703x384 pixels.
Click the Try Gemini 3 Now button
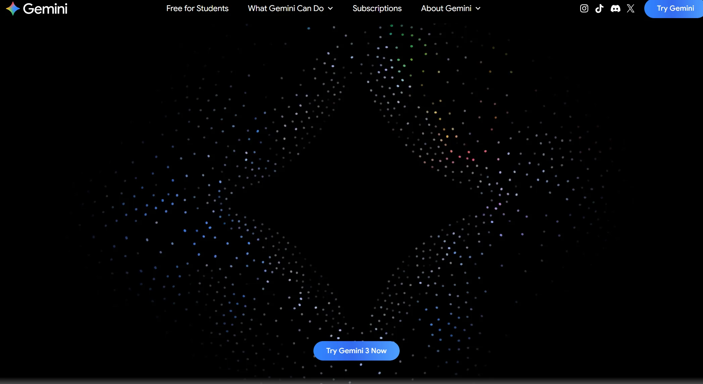[356, 350]
